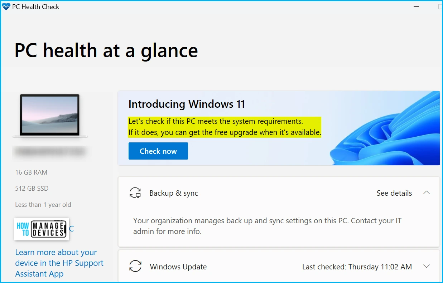The width and height of the screenshot is (443, 283).
Task: Click the Introducing Windows 11 title
Action: coord(187,104)
